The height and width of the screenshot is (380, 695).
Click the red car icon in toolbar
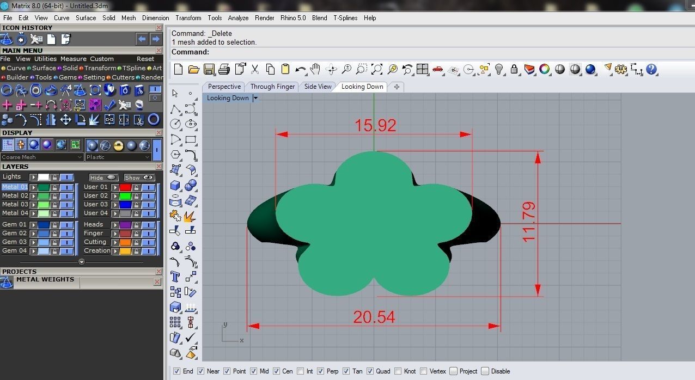pyautogui.click(x=437, y=69)
